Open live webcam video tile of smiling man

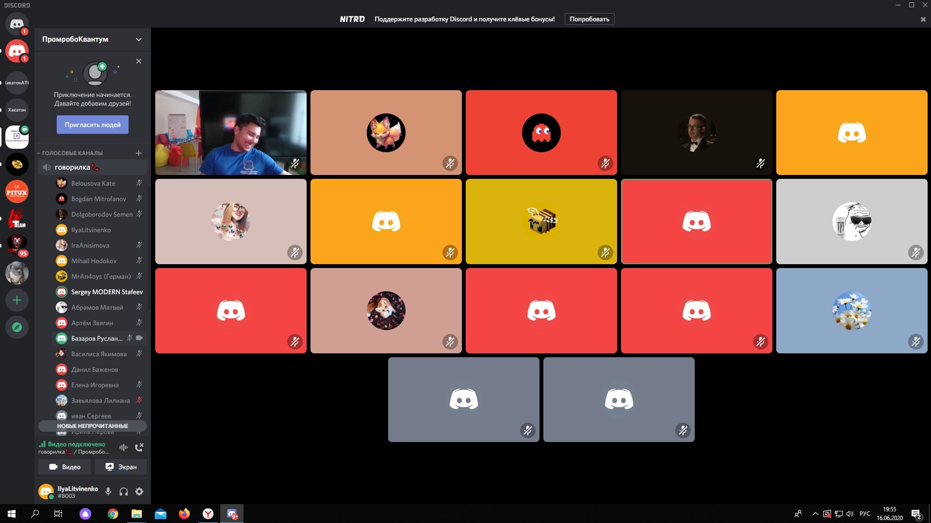click(231, 132)
